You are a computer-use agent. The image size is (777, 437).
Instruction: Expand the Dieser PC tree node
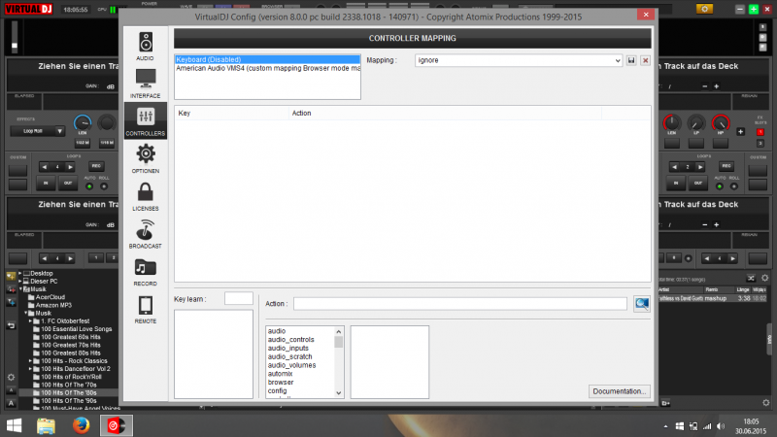[19, 281]
